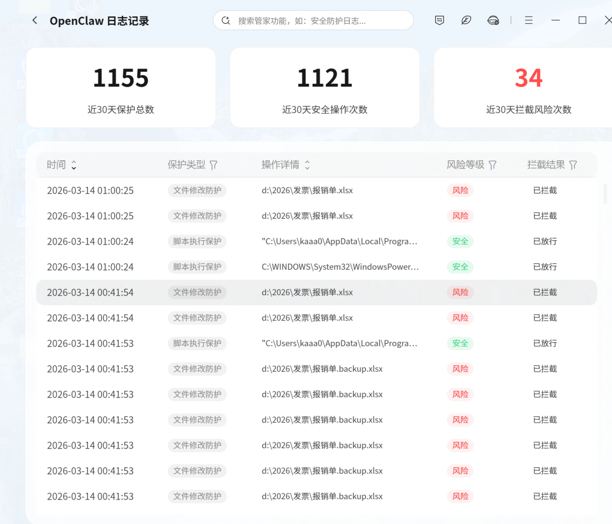This screenshot has width=612, height=524.
Task: Click the 1155 近30天保护总数 card
Action: tap(121, 87)
